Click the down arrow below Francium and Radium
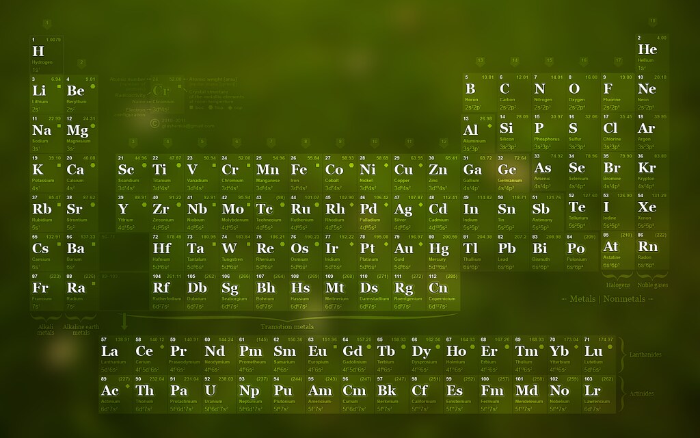 click(124, 319)
